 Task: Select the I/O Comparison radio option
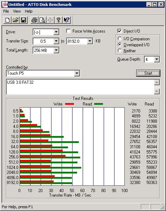click(120, 39)
